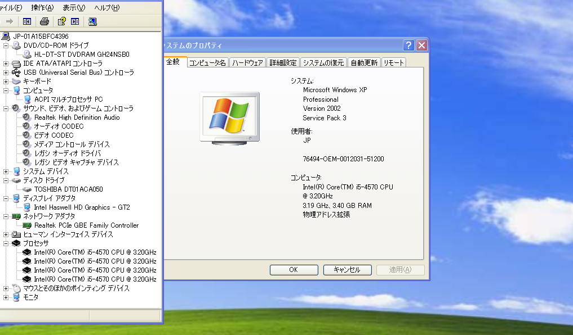This screenshot has height=335, width=573.
Task: Select the Print icon in the toolbar
Action: (x=45, y=21)
